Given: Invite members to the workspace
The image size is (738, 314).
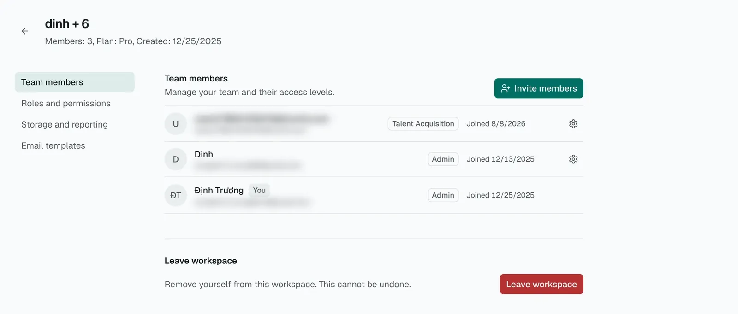Looking at the screenshot, I should click(539, 88).
